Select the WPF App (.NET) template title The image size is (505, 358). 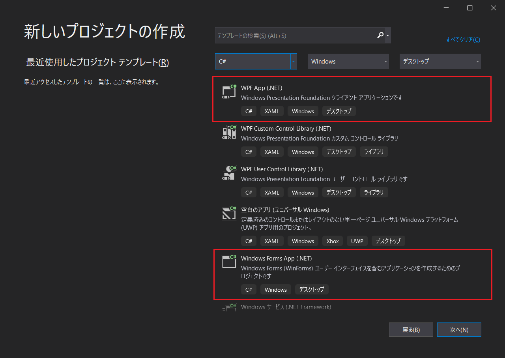[262, 88]
